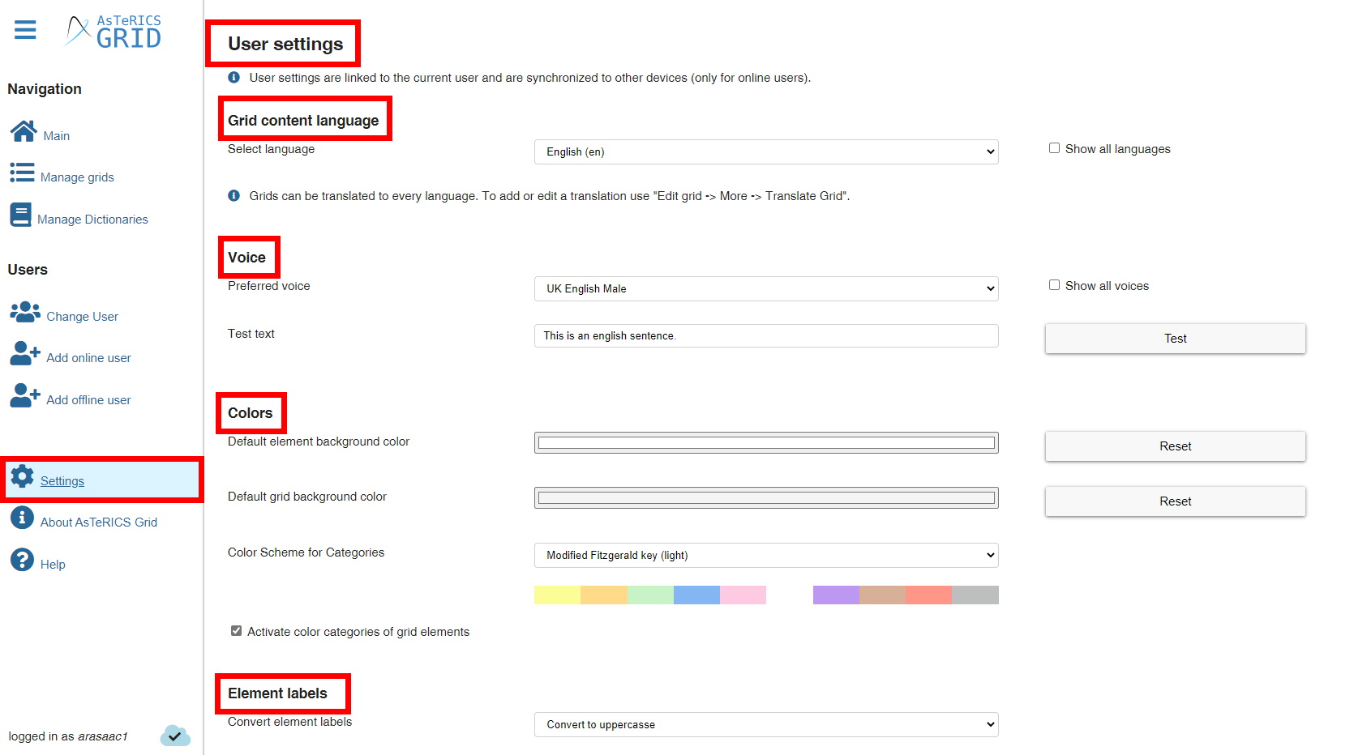Click the blue swatch in the color scheme
1354x755 pixels.
point(696,595)
